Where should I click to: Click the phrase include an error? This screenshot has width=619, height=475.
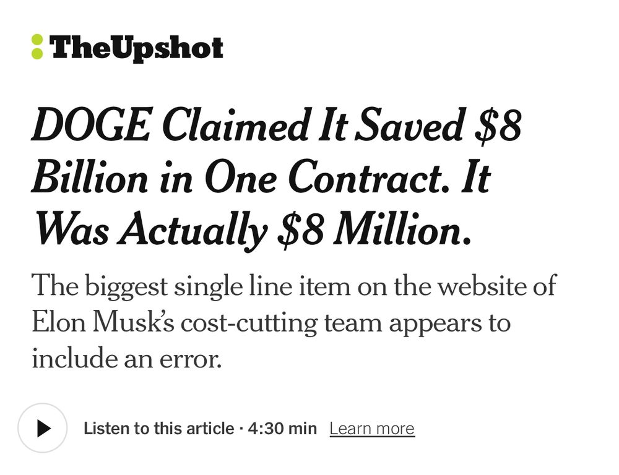(x=127, y=359)
